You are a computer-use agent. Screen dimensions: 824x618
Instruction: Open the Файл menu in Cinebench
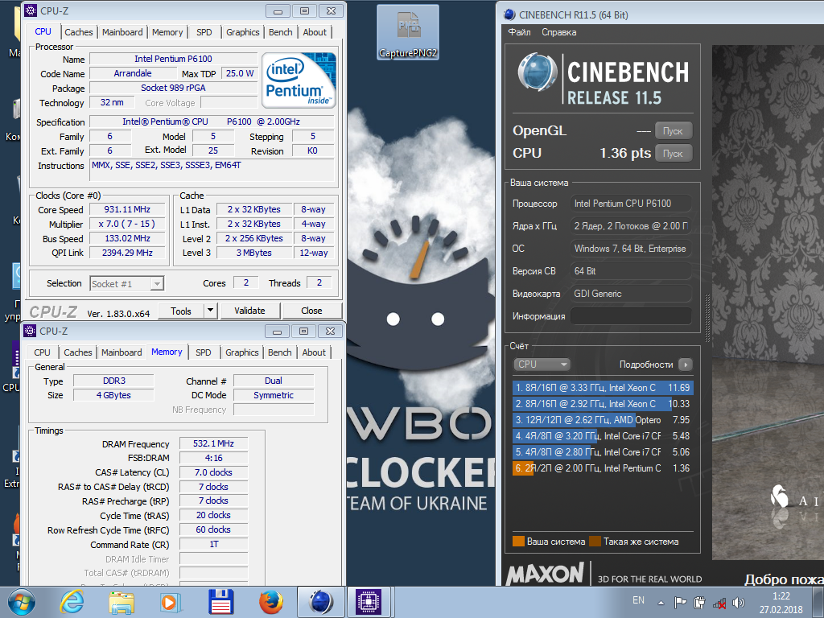click(x=519, y=32)
